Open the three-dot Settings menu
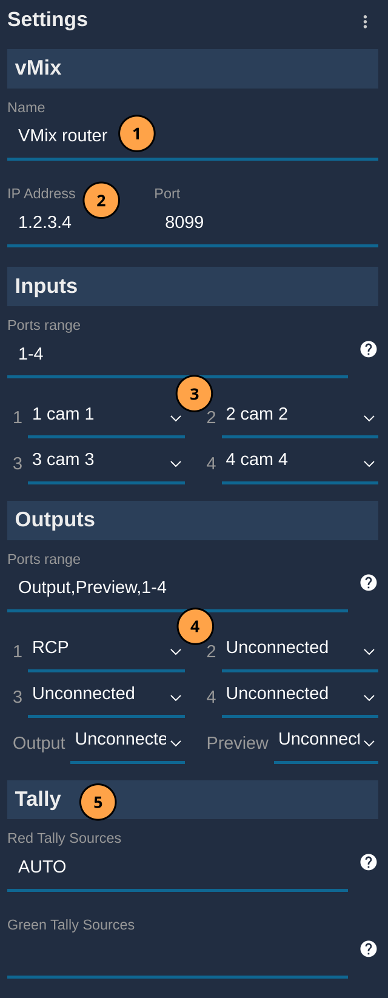Viewport: 388px width, 998px height. 365,22
